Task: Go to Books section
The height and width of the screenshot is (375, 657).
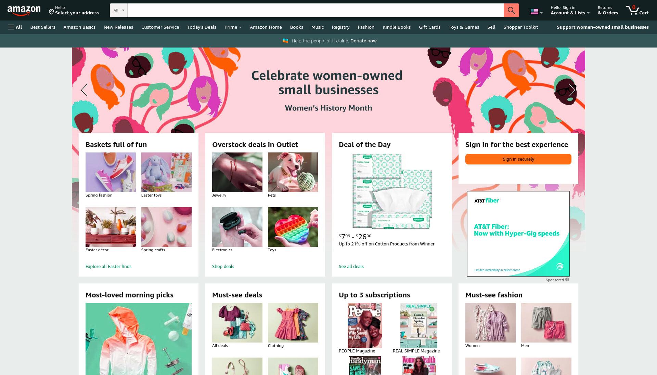Action: pyautogui.click(x=297, y=27)
